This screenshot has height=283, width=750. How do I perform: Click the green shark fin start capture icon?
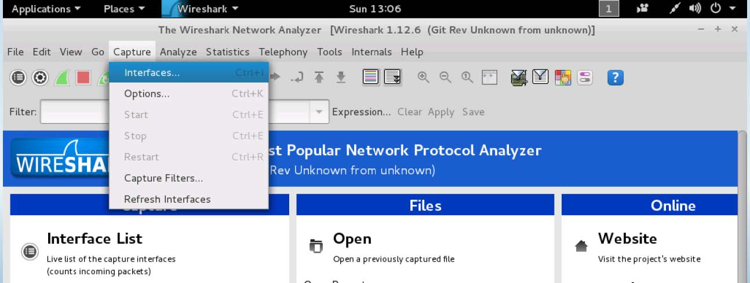[62, 78]
